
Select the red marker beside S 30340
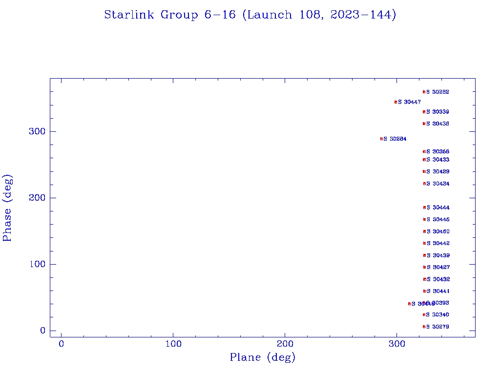(424, 314)
